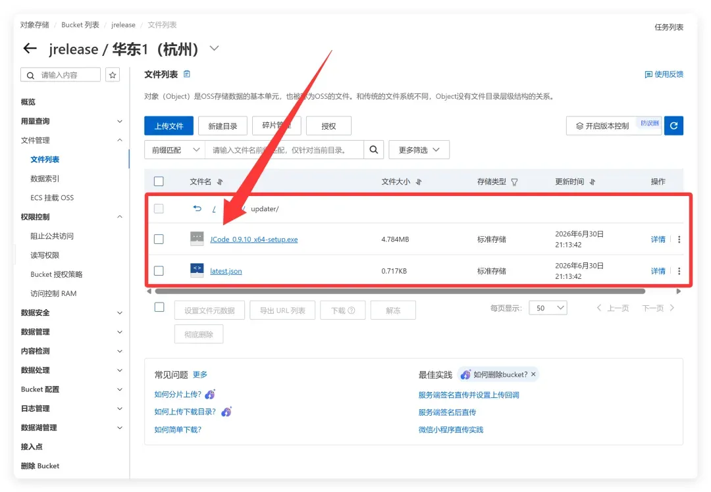Sort by 文件大小 using its sort icon
The height and width of the screenshot is (492, 711).
click(419, 182)
